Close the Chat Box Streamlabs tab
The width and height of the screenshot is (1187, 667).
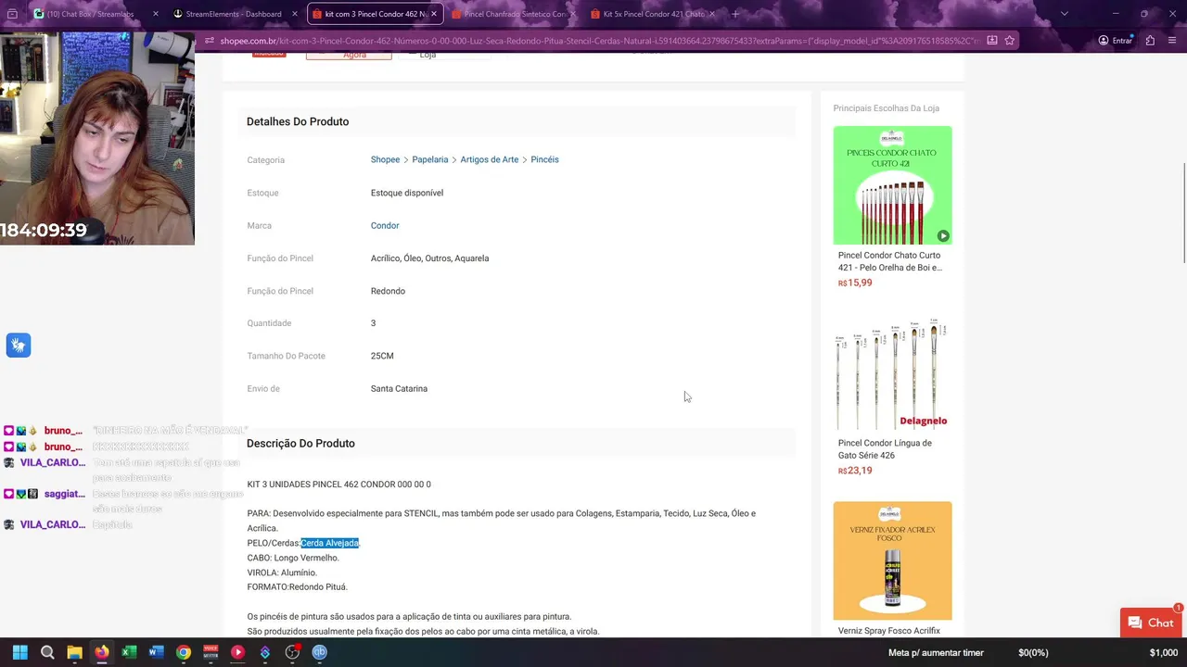(155, 14)
